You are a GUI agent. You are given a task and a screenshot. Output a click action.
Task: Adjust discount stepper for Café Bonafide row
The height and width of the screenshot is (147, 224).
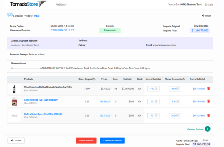click(178, 101)
